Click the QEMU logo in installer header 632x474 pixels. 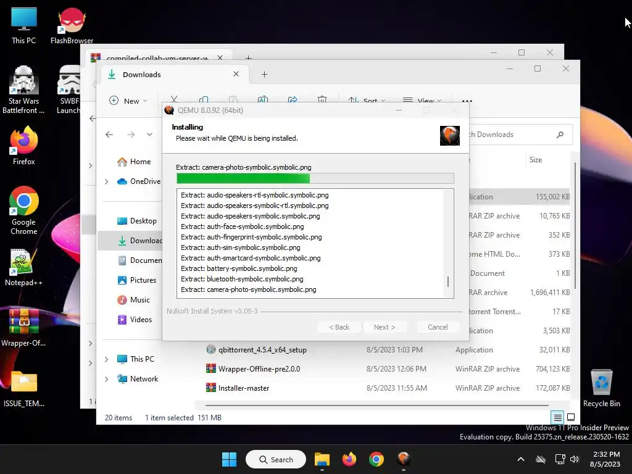pos(450,135)
